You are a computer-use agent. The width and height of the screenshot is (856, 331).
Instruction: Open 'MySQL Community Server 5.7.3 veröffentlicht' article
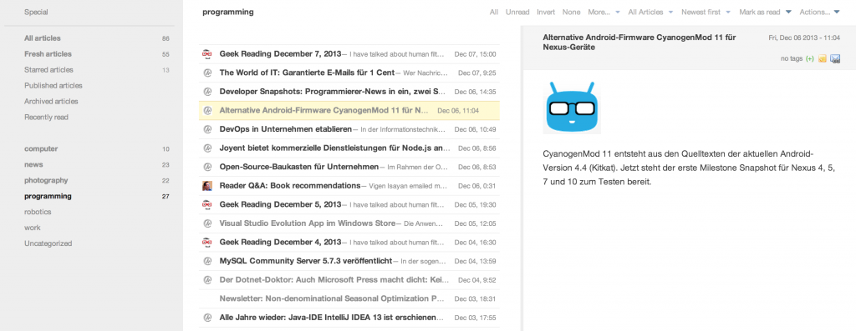pos(306,261)
